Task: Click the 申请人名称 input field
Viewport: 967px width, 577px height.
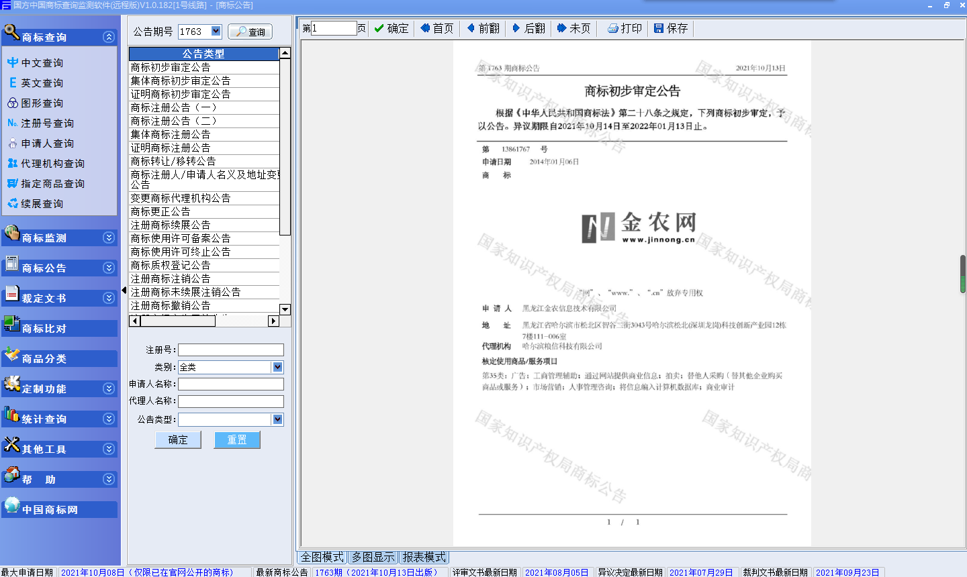Action: [231, 384]
